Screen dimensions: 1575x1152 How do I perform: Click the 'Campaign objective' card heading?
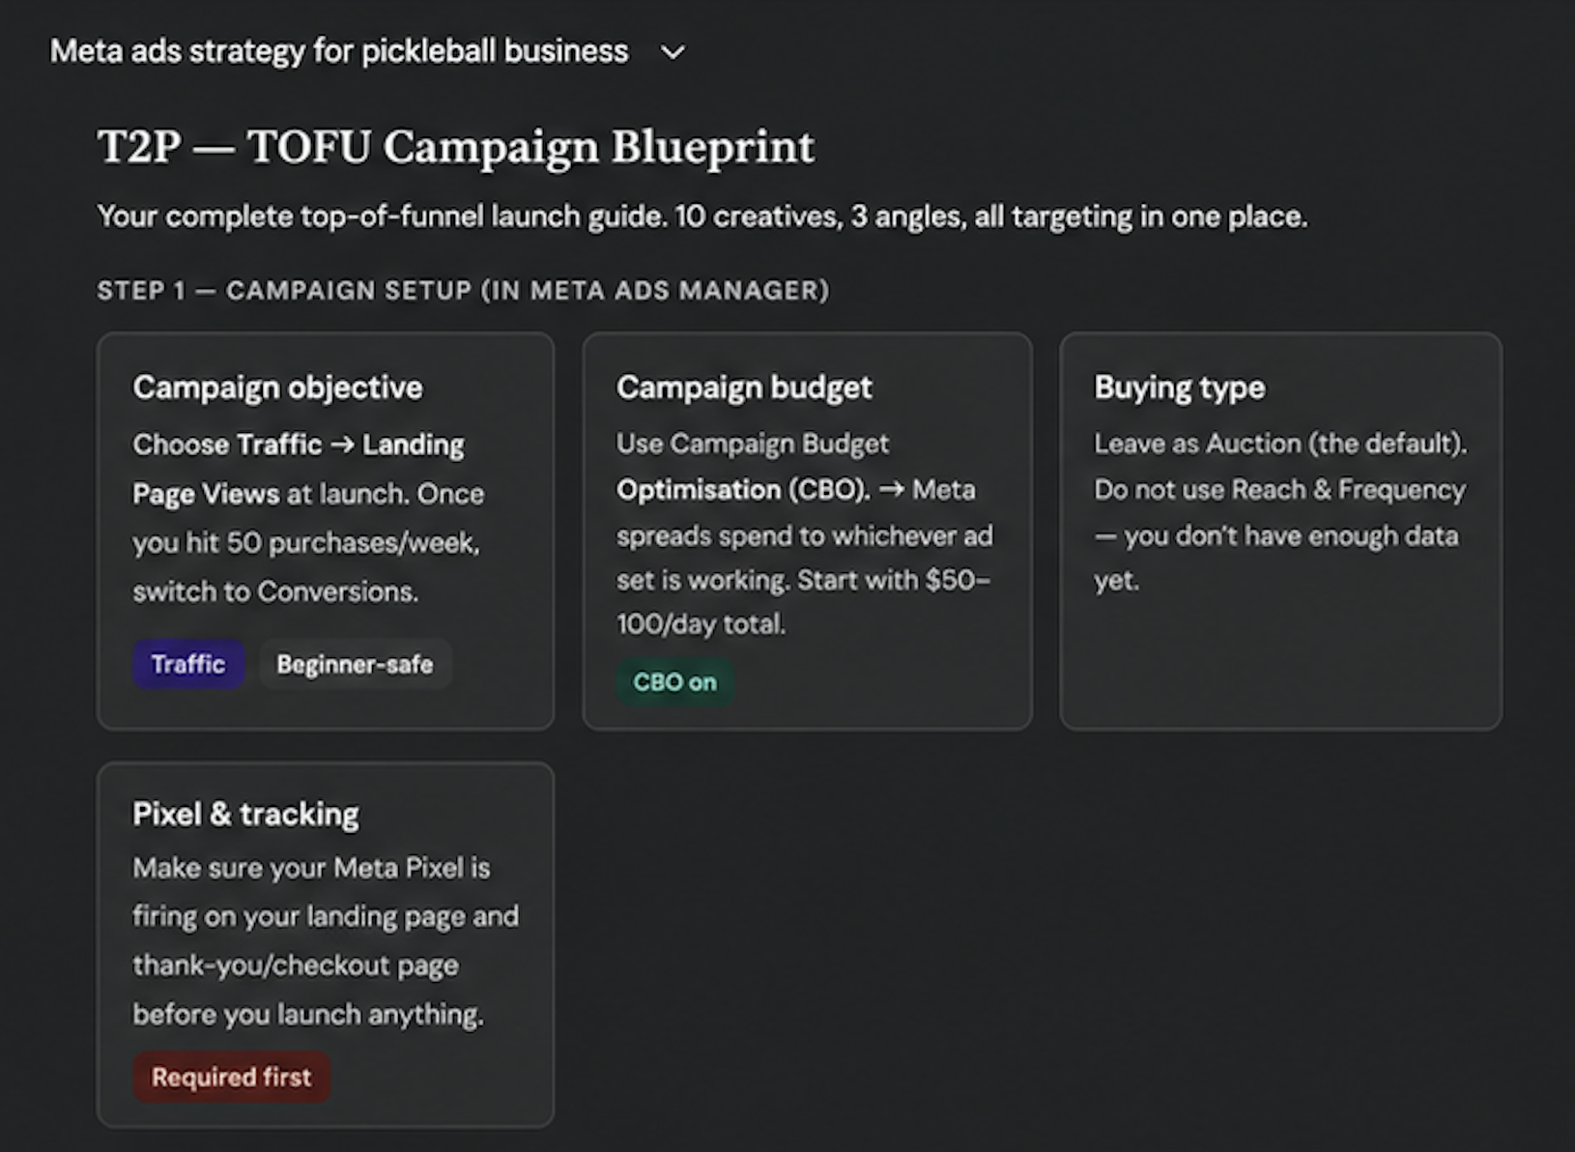point(278,388)
